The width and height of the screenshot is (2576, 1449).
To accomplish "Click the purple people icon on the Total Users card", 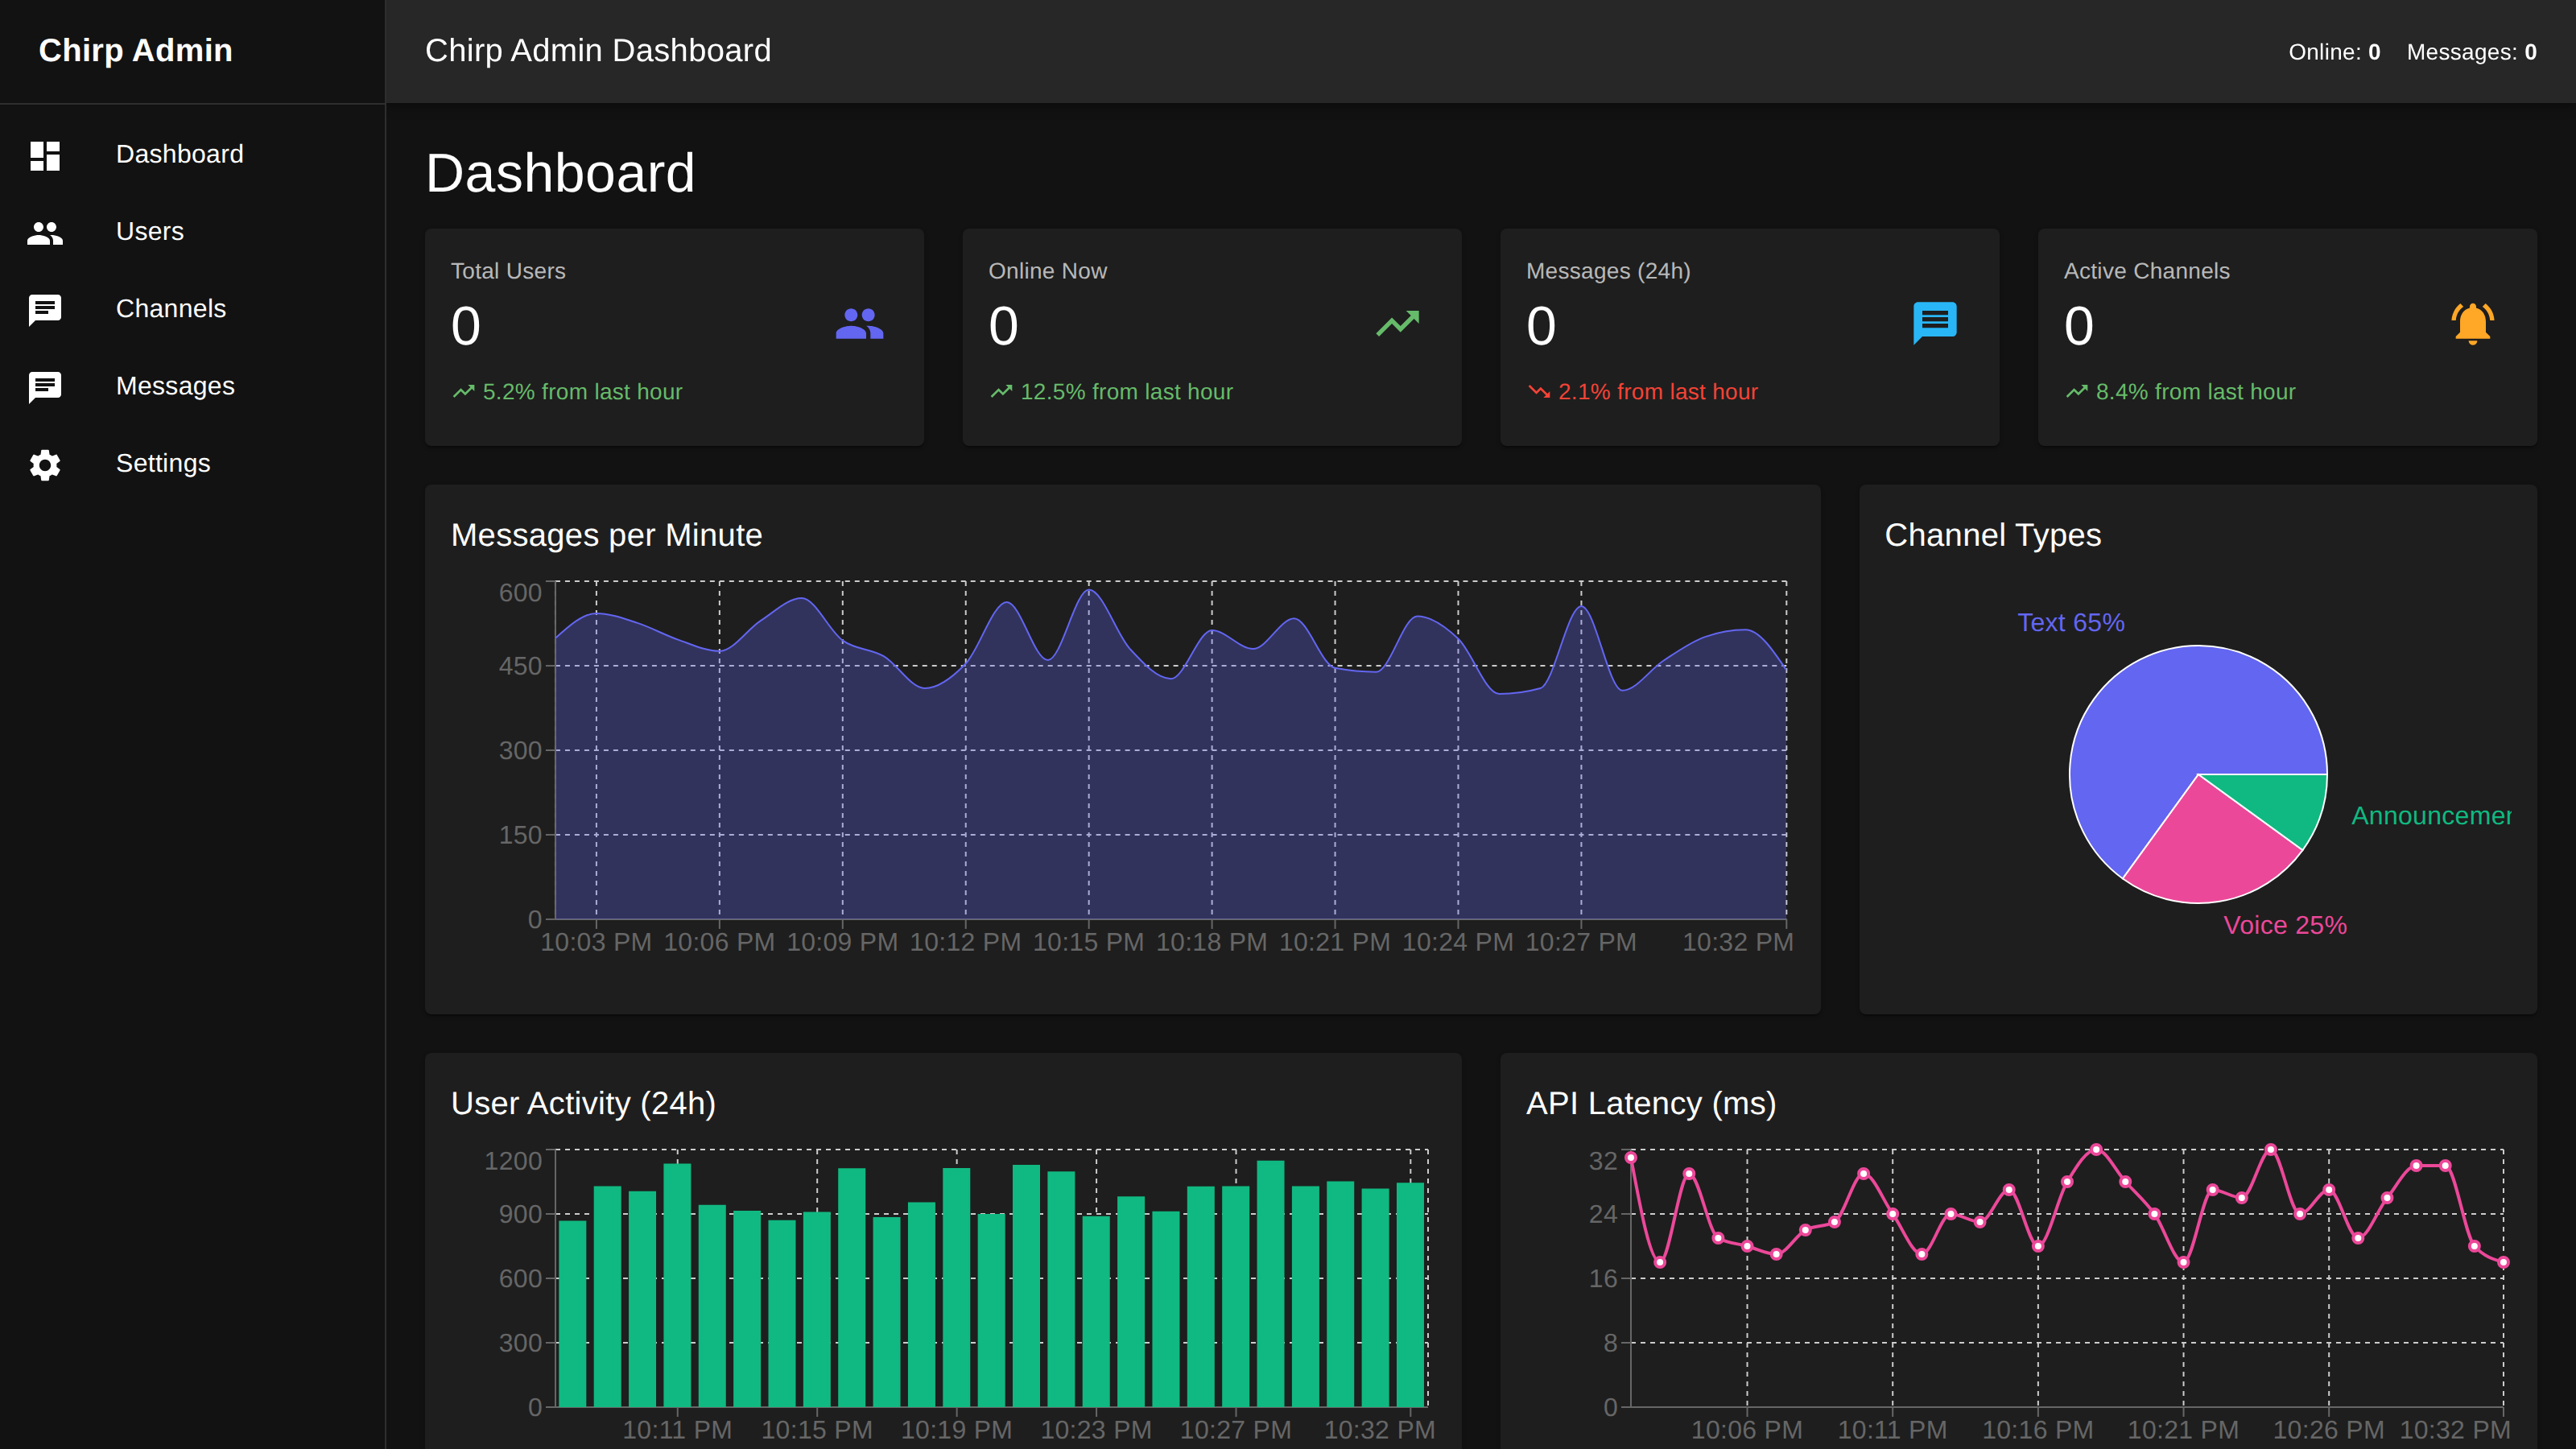I will 859,324.
